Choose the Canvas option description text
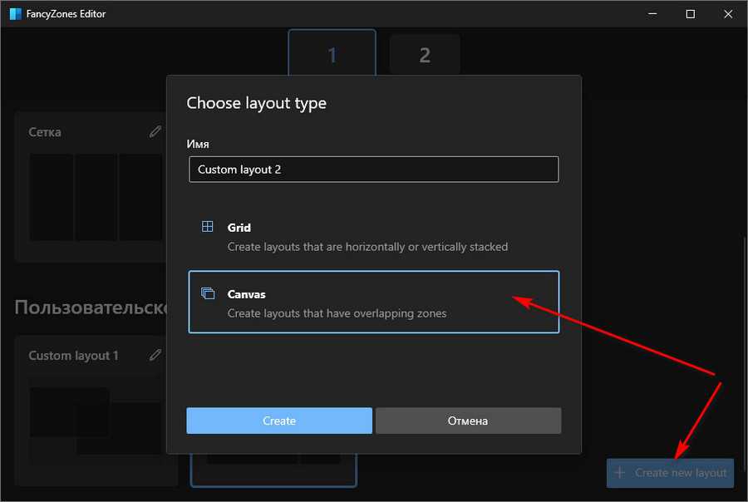Viewport: 748px width, 502px height. (x=337, y=313)
